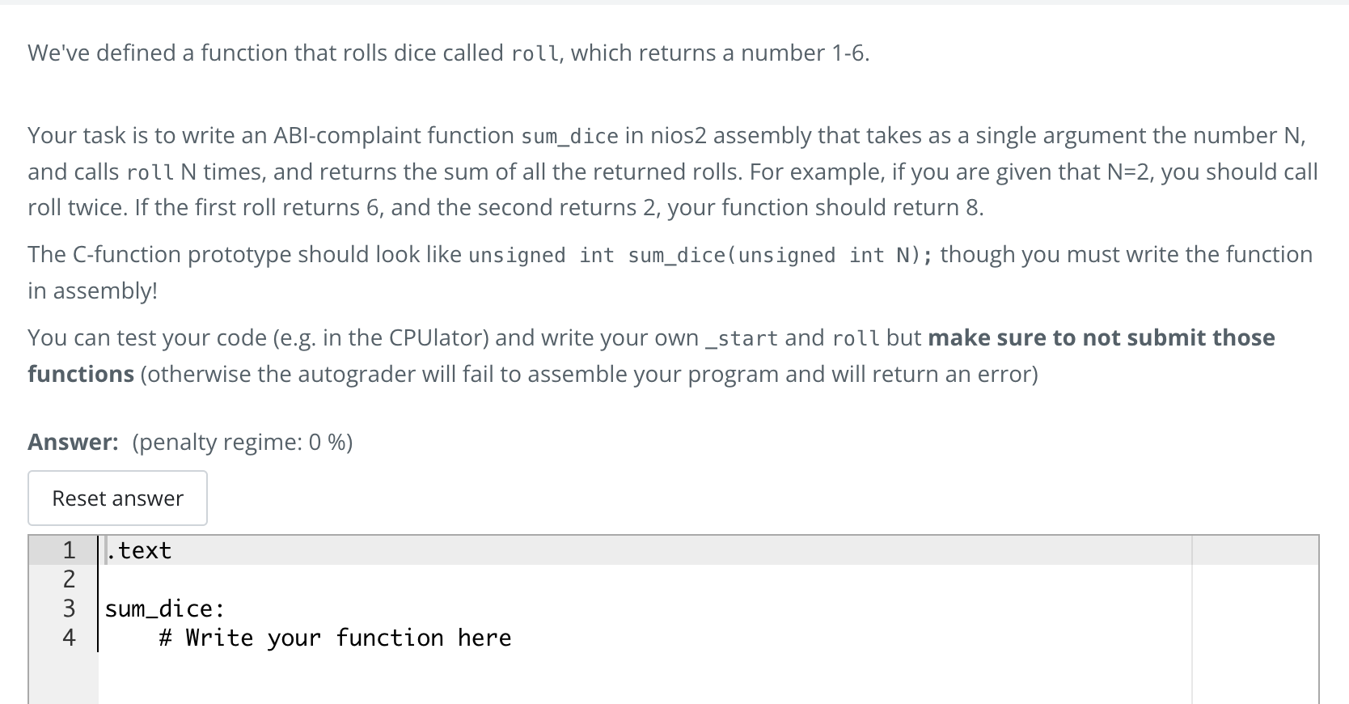Click the sum_dice: label on line 3
This screenshot has height=704, width=1349.
(164, 608)
